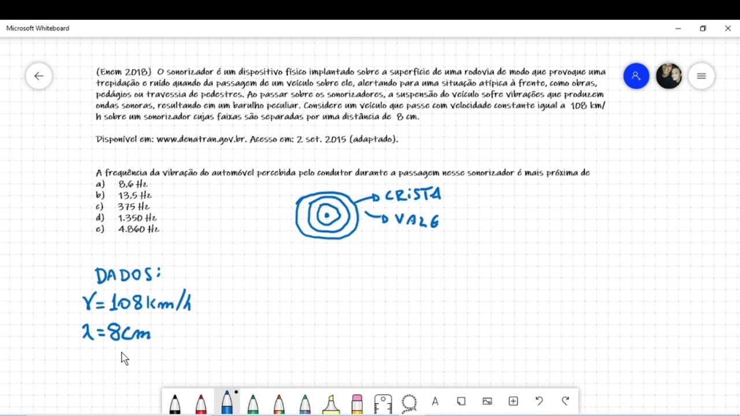
Task: Open the blue invite someone button
Action: pos(637,76)
